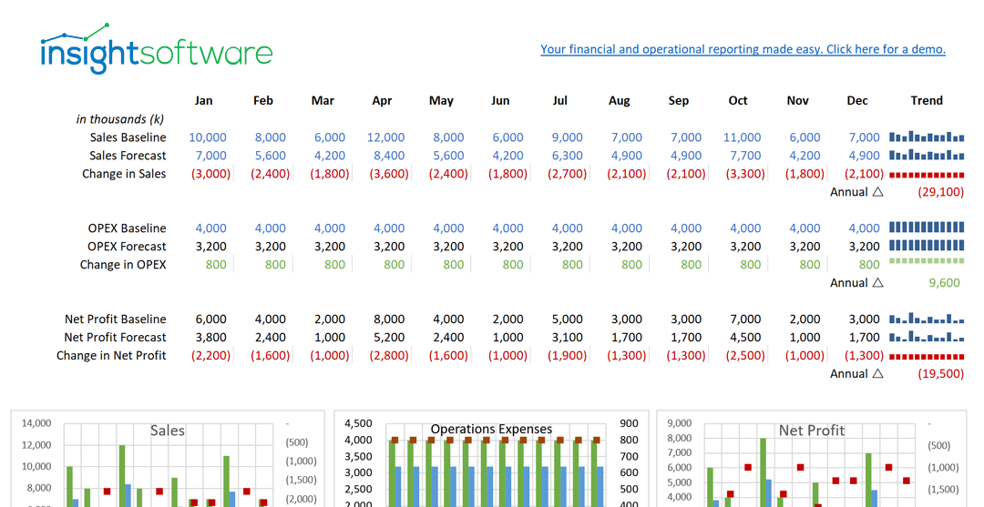Select the Apr column header
The image size is (984, 507).
point(382,100)
